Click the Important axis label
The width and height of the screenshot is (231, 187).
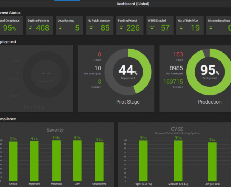(x=34, y=184)
